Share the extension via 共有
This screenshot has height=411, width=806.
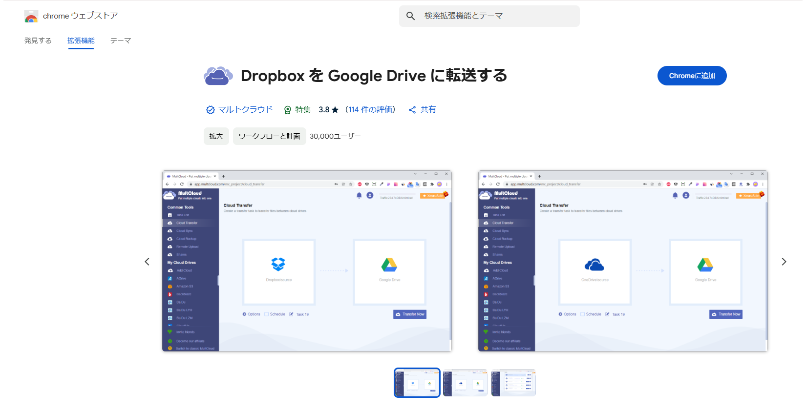coord(423,110)
